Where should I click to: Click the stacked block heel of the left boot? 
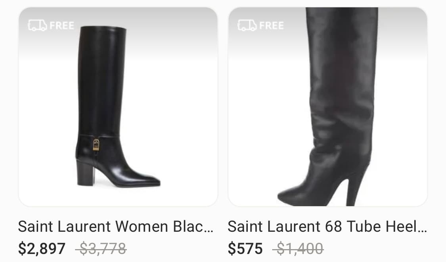85,173
